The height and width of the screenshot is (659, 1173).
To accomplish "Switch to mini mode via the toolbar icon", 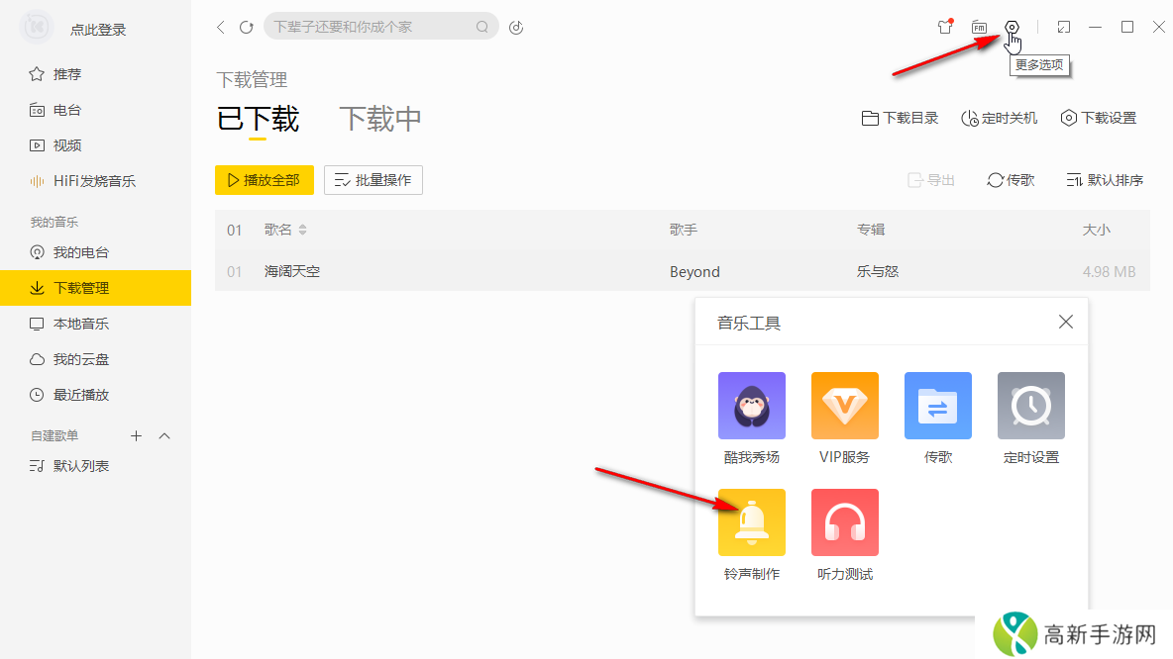I will coord(1063,27).
